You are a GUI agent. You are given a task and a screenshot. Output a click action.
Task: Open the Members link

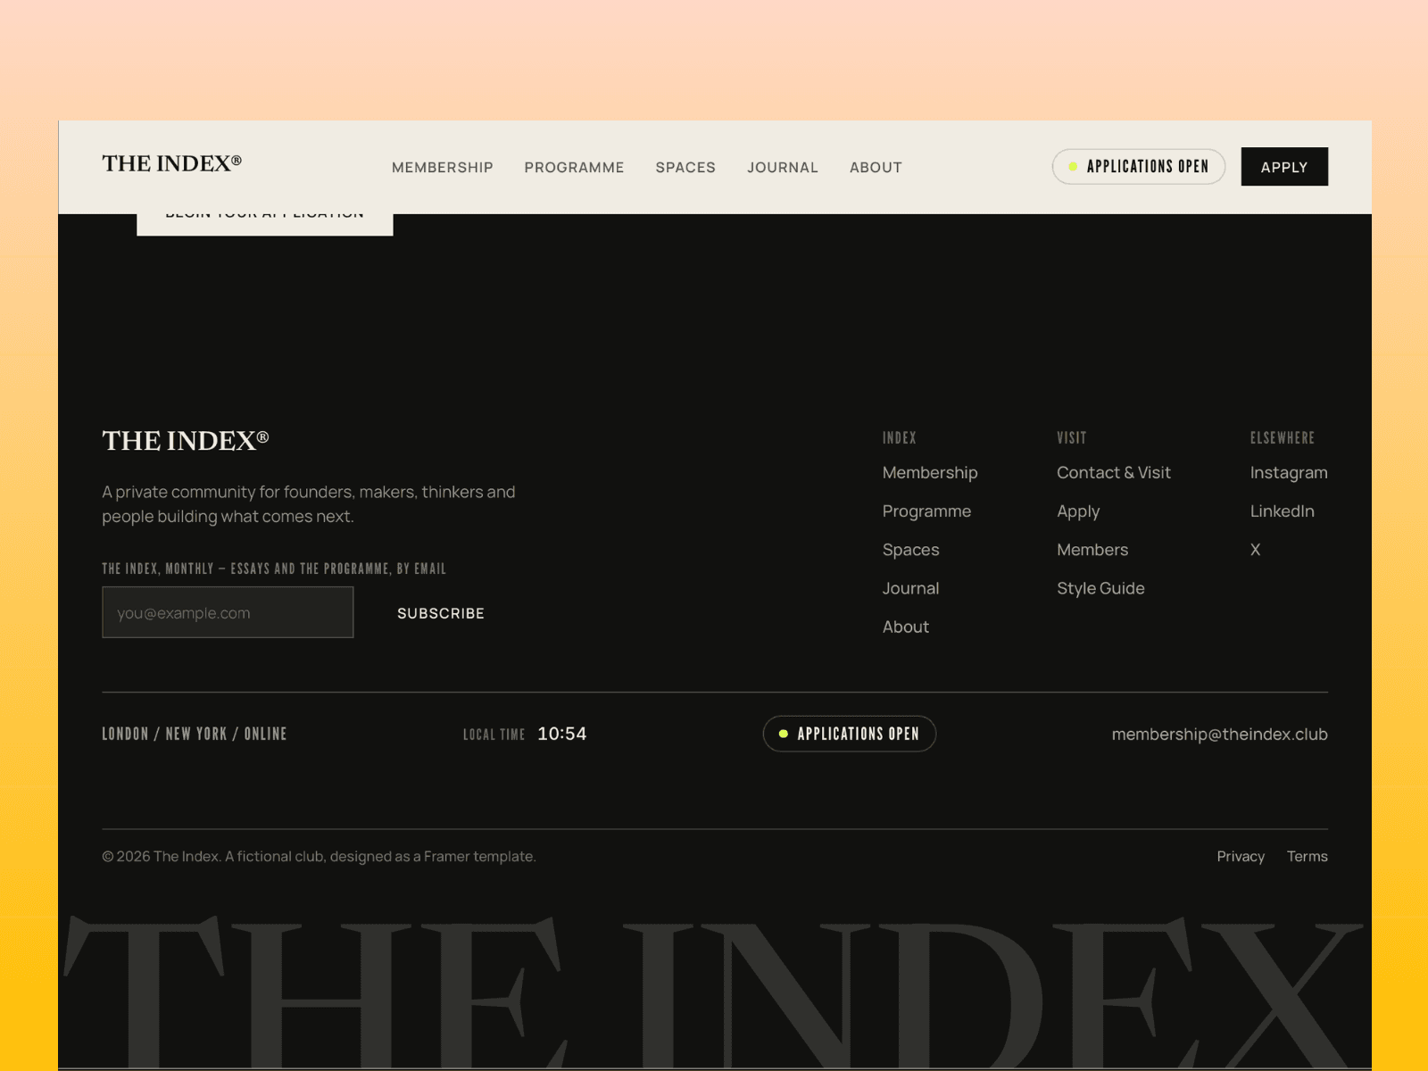click(1092, 550)
